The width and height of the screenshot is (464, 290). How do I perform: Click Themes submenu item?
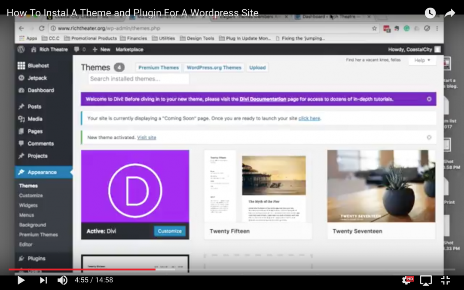[x=28, y=186]
